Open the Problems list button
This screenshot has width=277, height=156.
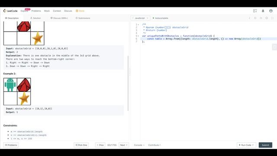(x=11, y=145)
